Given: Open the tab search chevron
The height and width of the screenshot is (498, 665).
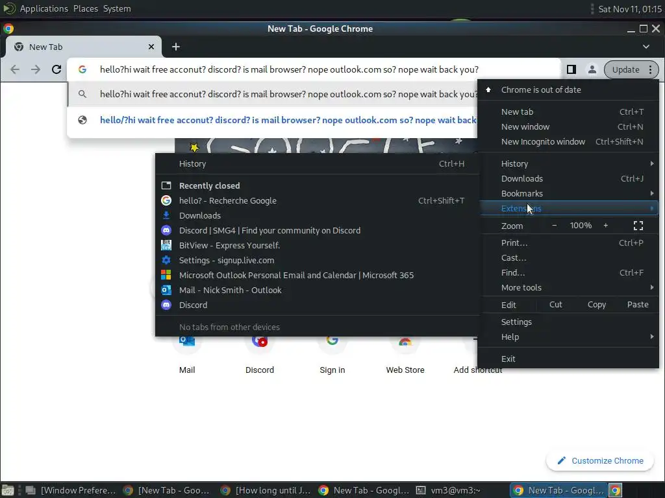Looking at the screenshot, I should tap(646, 47).
